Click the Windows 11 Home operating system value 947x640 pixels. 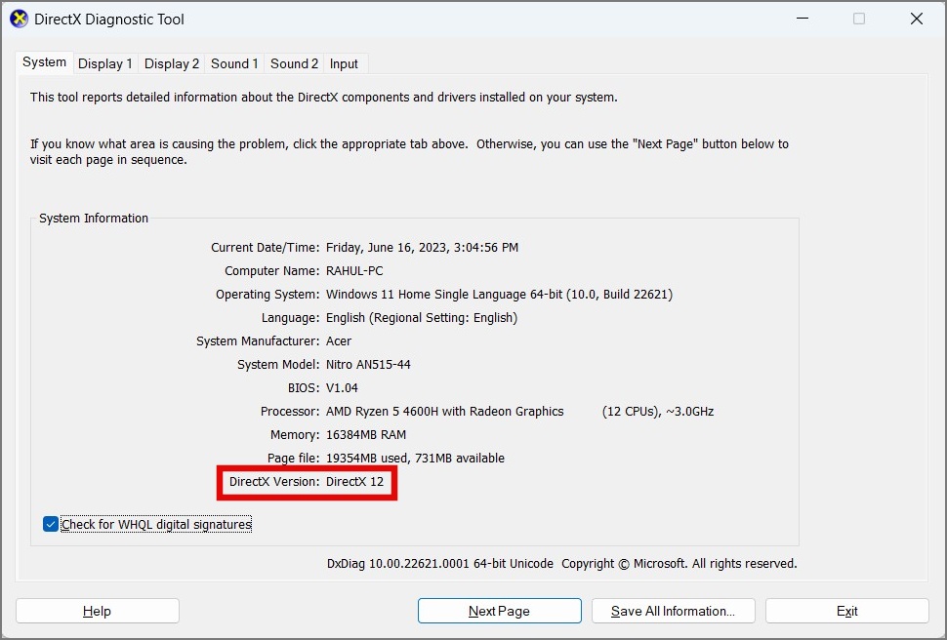499,295
